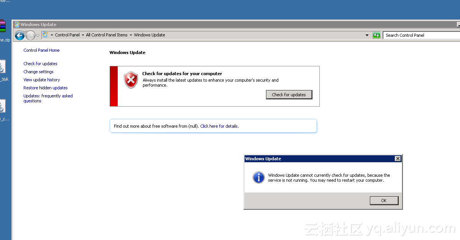
Task: Select the .zip archive desktop icon
Action: click(3, 31)
